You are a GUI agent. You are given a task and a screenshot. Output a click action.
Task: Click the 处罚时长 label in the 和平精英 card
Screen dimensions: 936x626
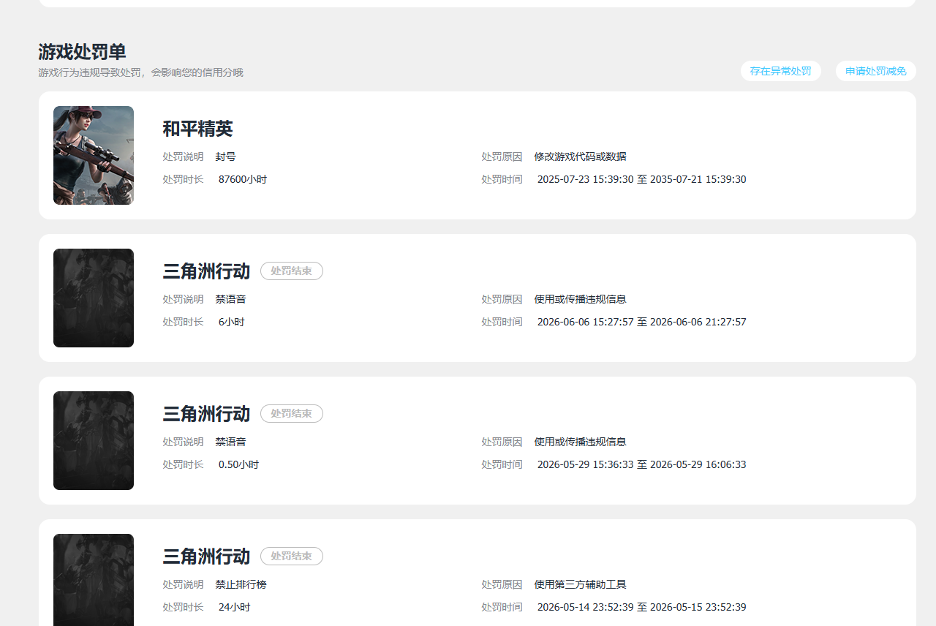[x=183, y=179]
